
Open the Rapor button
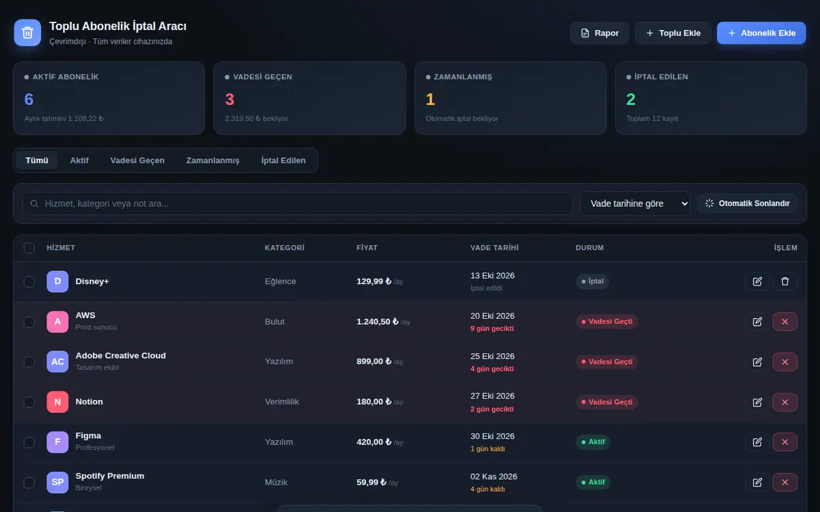pos(600,33)
